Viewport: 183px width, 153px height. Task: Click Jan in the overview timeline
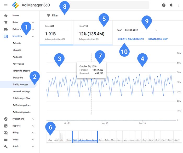pos(100,140)
